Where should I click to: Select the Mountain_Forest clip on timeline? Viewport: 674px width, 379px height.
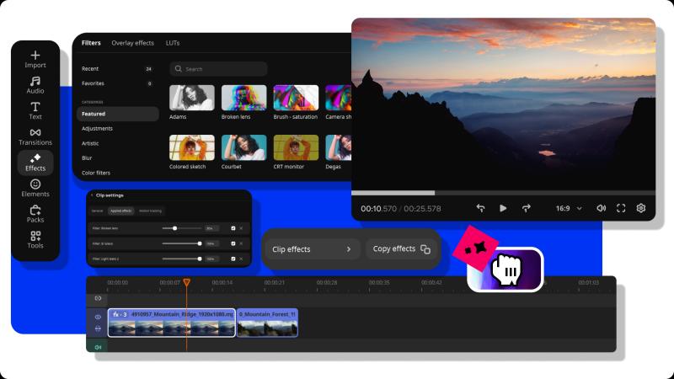coord(267,323)
